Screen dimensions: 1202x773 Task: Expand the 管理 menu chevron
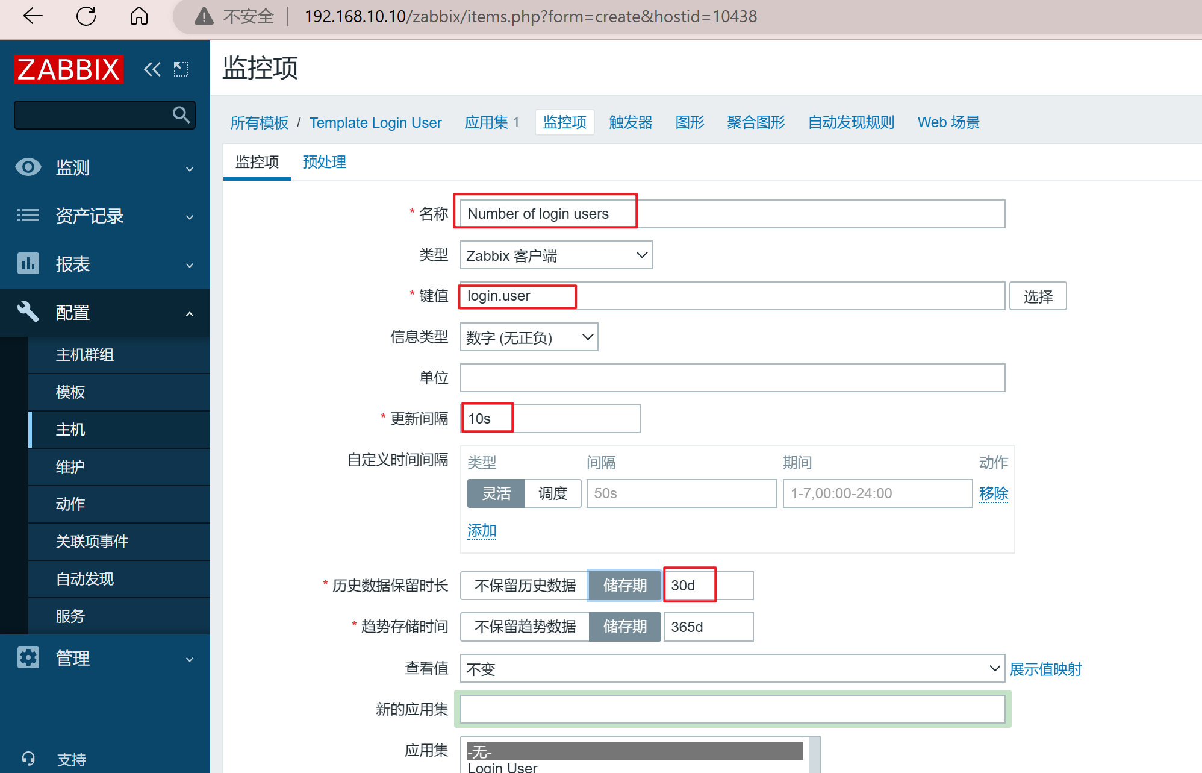pos(190,660)
